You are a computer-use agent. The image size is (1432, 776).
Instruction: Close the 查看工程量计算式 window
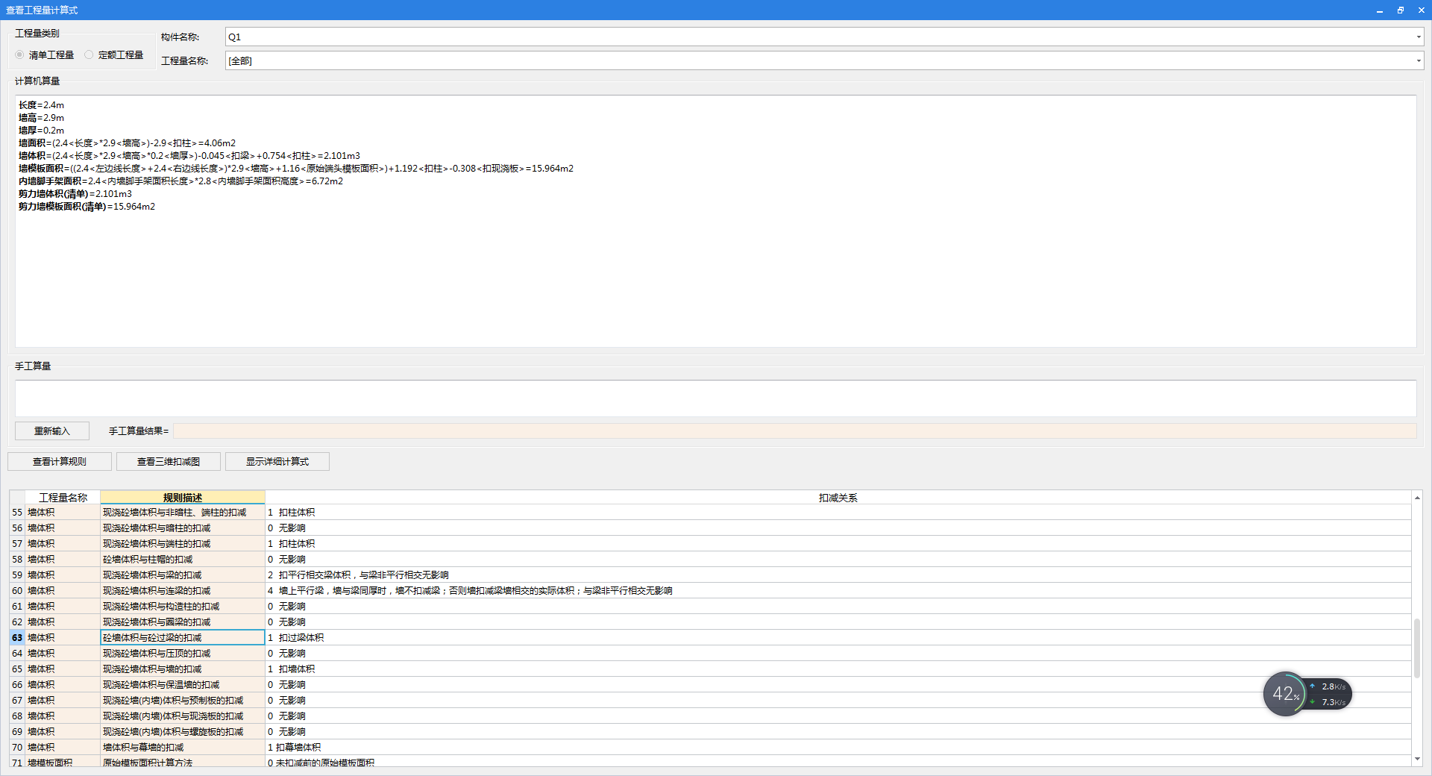1422,10
